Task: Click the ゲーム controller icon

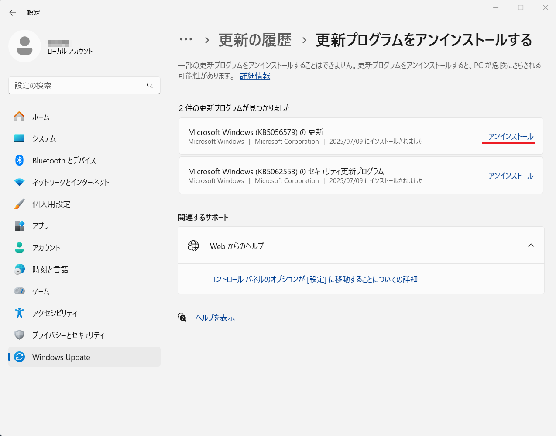Action: pyautogui.click(x=19, y=291)
